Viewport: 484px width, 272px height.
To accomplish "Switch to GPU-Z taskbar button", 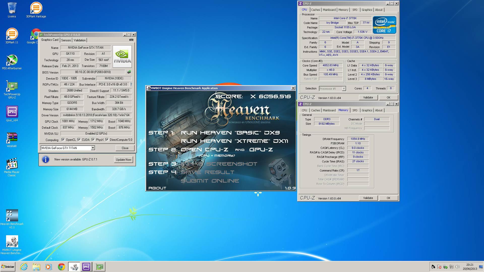I will pyautogui.click(x=99, y=267).
